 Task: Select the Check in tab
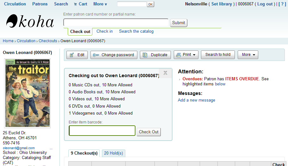(x=104, y=31)
